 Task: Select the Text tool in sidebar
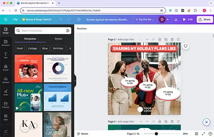coord(6,55)
